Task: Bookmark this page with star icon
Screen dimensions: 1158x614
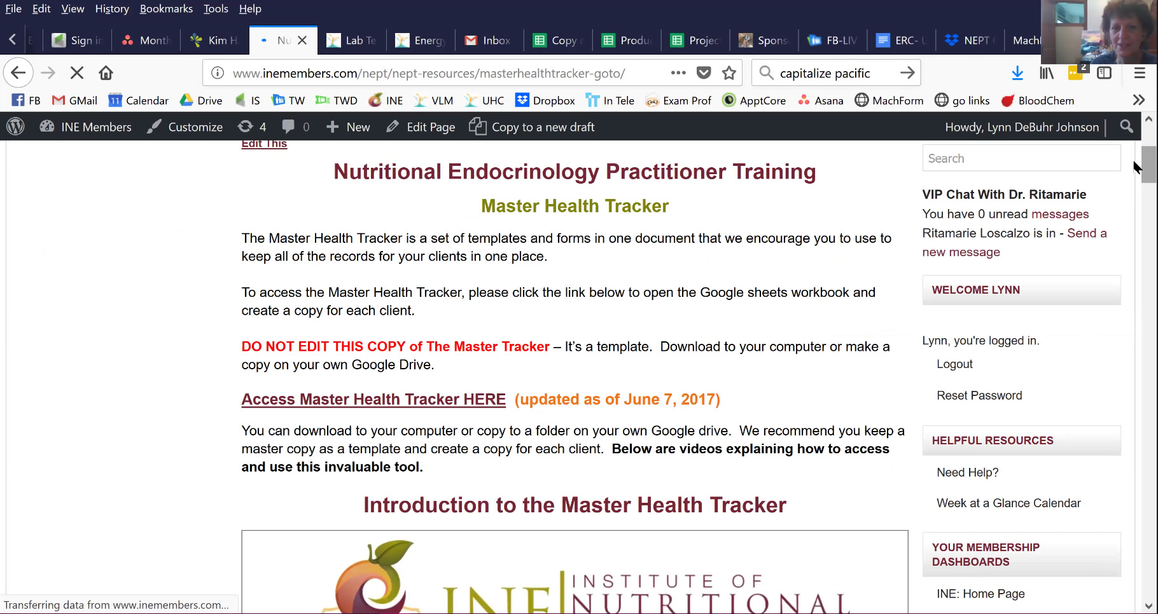Action: click(729, 73)
